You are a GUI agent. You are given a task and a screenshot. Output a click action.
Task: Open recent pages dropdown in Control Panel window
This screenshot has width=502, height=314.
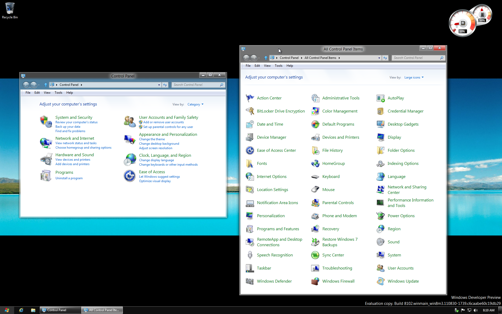[x=39, y=85]
